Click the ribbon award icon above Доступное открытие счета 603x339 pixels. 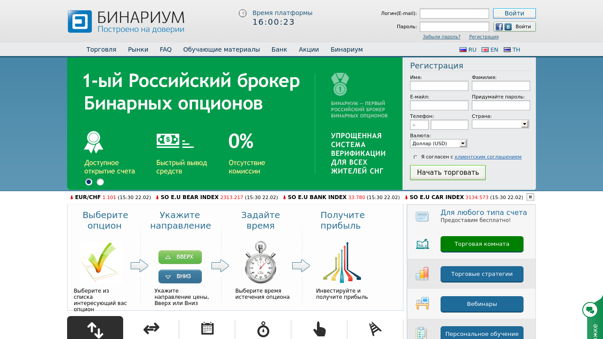click(94, 142)
